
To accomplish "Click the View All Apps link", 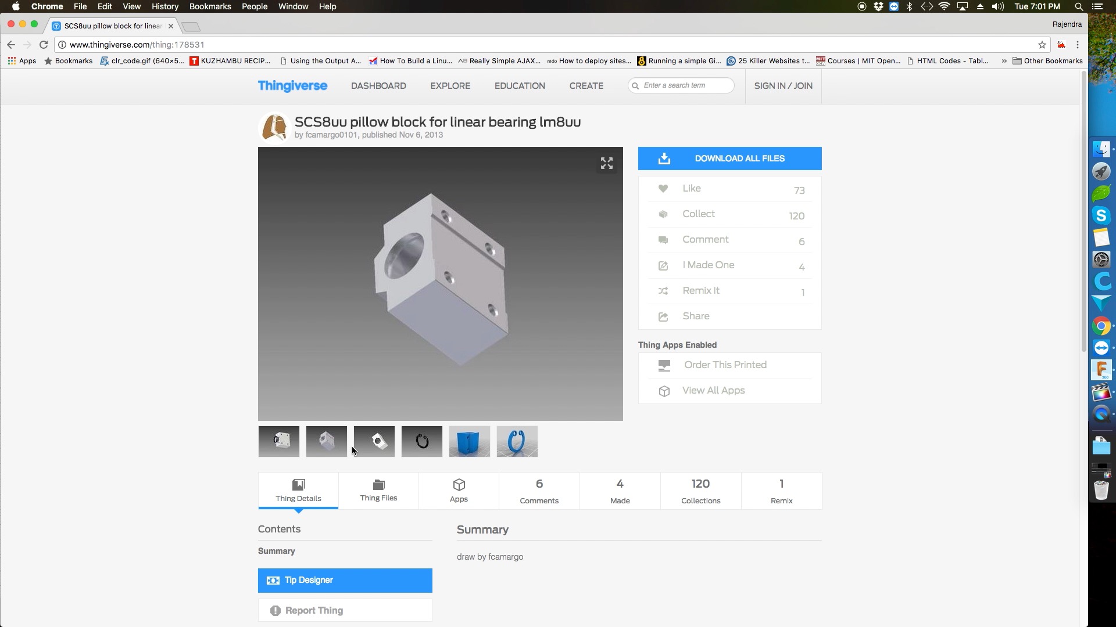I will [x=713, y=391].
